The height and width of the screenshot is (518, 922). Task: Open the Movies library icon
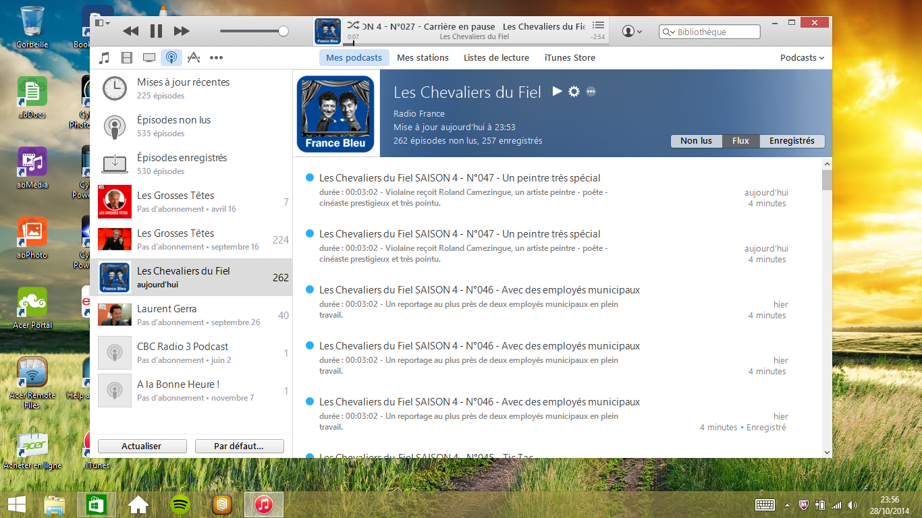point(127,57)
